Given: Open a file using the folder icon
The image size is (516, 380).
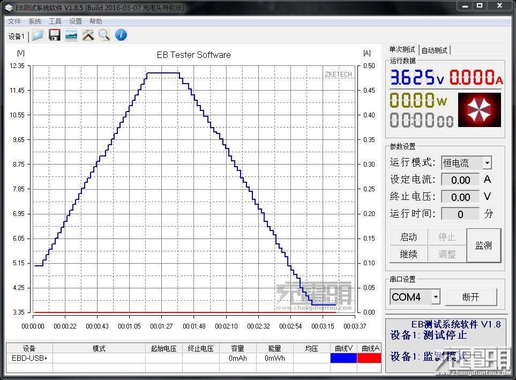Looking at the screenshot, I should [38, 34].
